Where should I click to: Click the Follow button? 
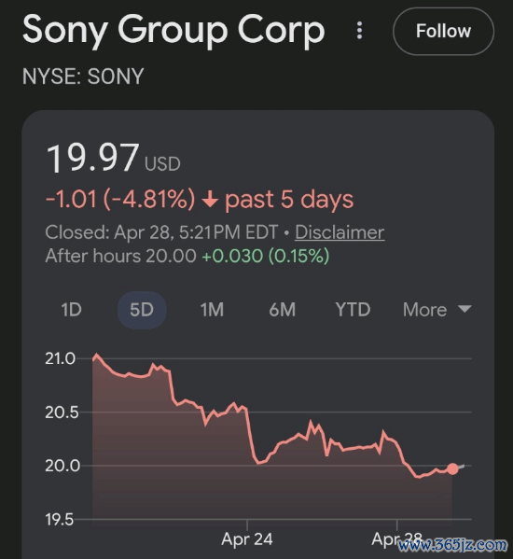[x=443, y=31]
